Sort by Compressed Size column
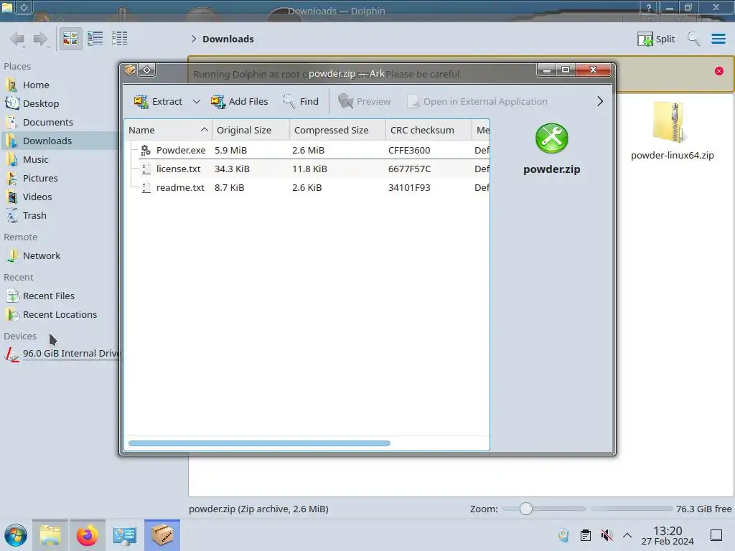This screenshot has width=735, height=551. click(x=337, y=130)
